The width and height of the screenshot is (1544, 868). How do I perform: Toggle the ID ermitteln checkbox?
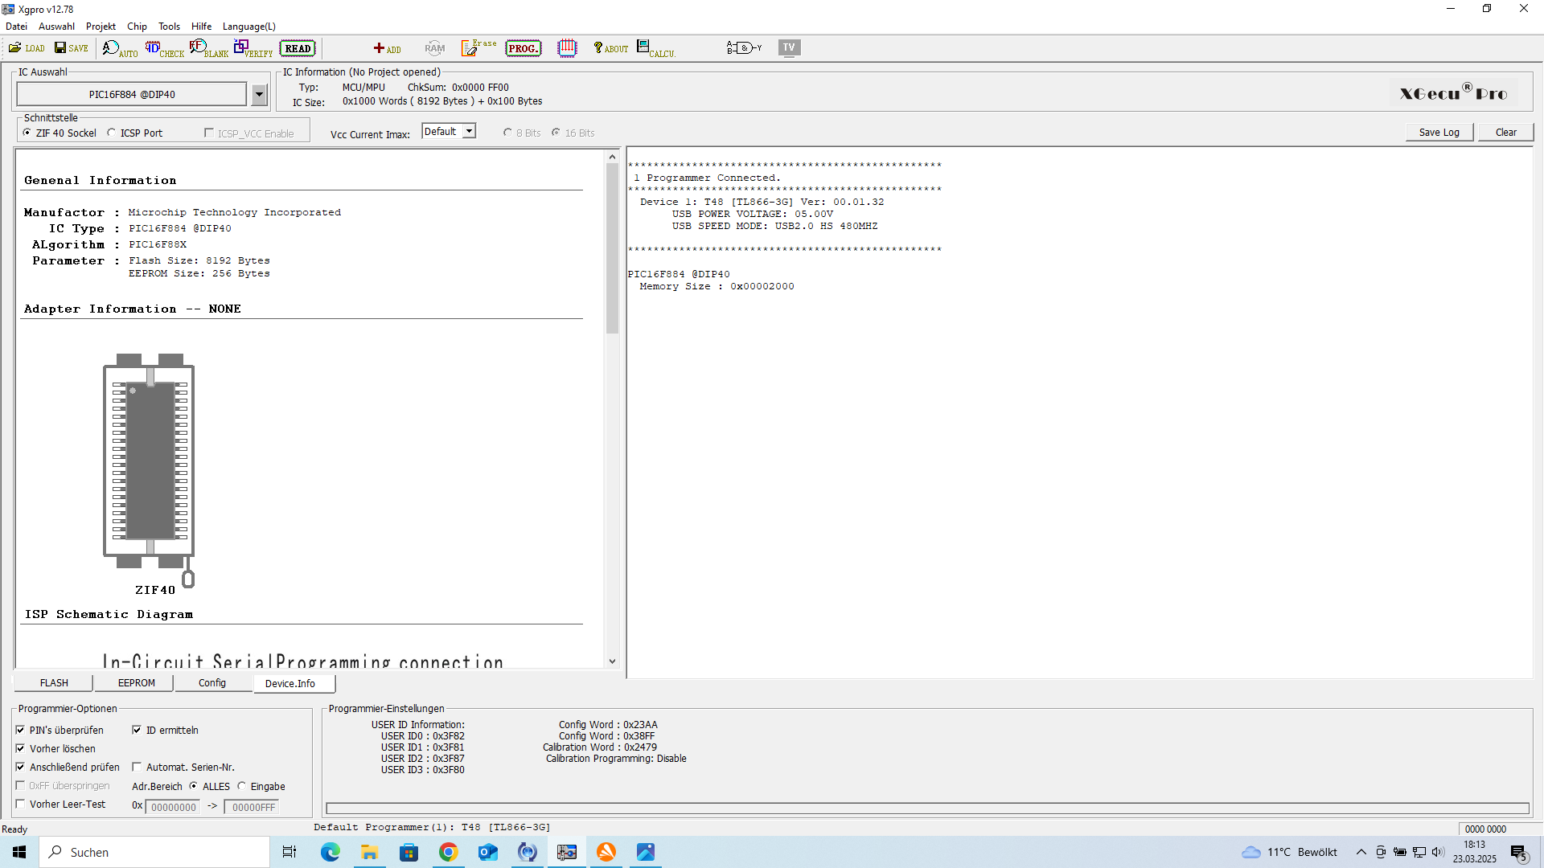[x=137, y=731]
